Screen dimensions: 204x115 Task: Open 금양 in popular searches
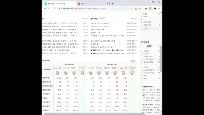tap(145, 78)
